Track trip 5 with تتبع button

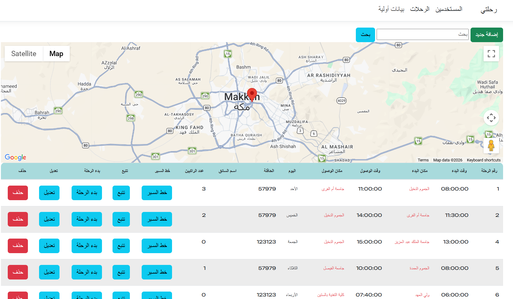pyautogui.click(x=121, y=272)
